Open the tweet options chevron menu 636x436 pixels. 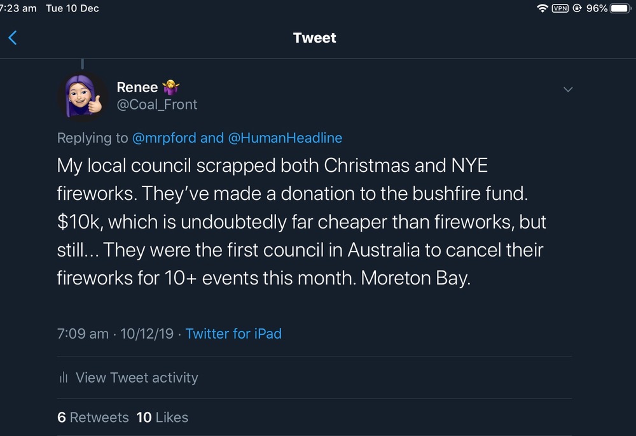(x=568, y=90)
